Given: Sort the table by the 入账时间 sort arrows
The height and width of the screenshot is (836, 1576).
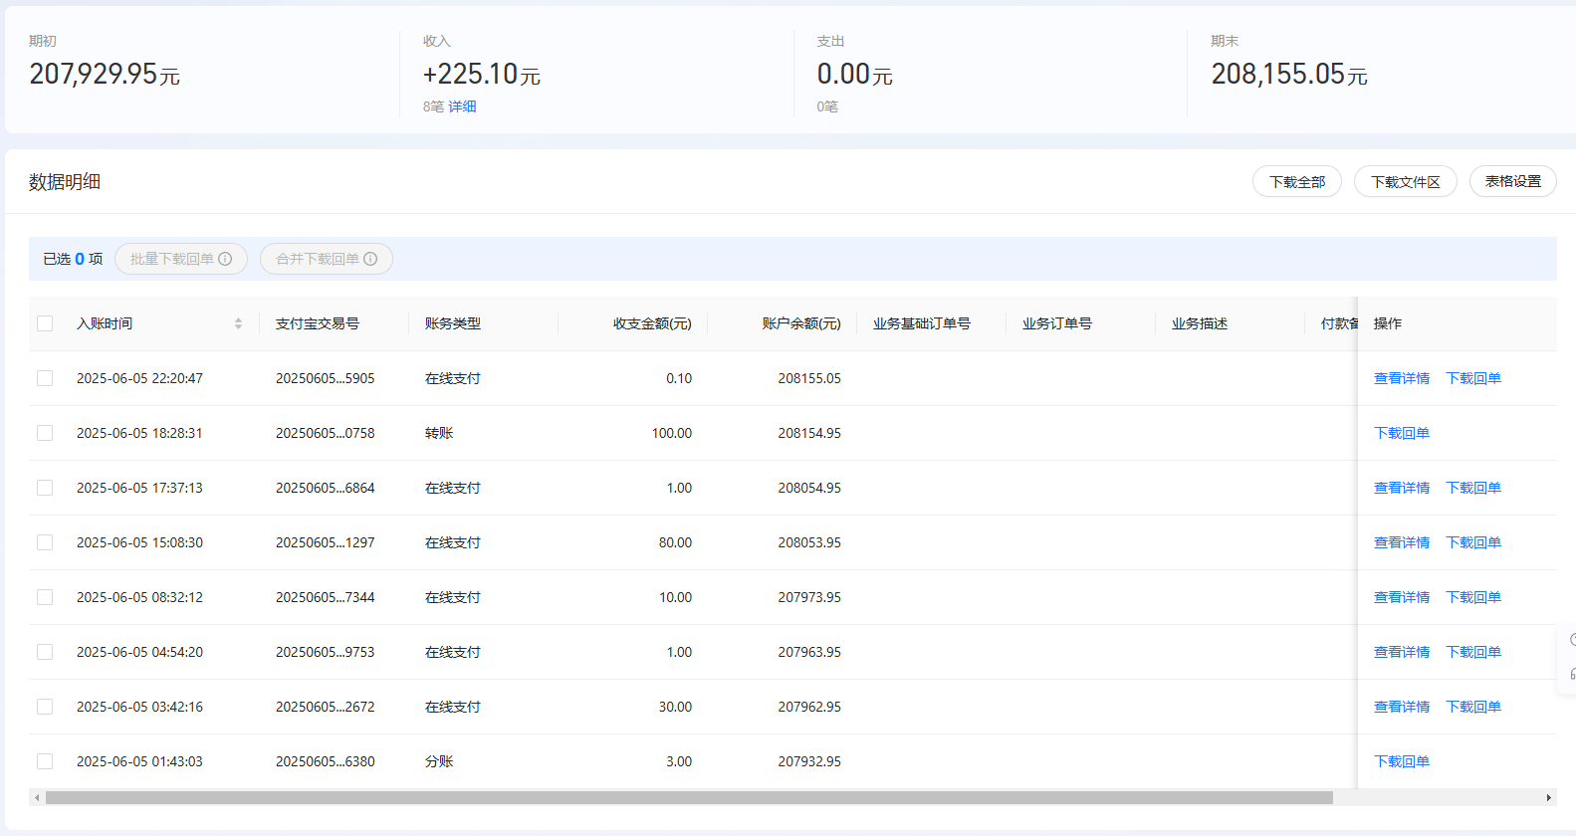Looking at the screenshot, I should (238, 323).
